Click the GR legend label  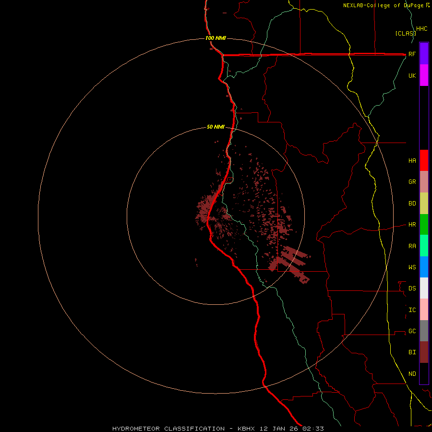412,182
